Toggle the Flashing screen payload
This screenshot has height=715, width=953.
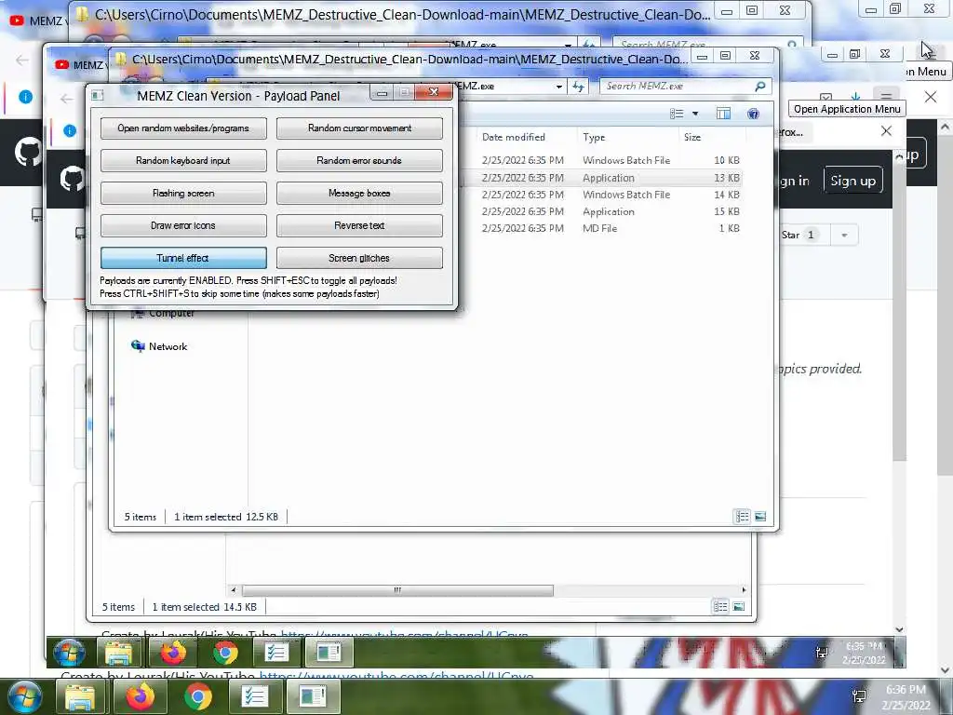point(183,194)
